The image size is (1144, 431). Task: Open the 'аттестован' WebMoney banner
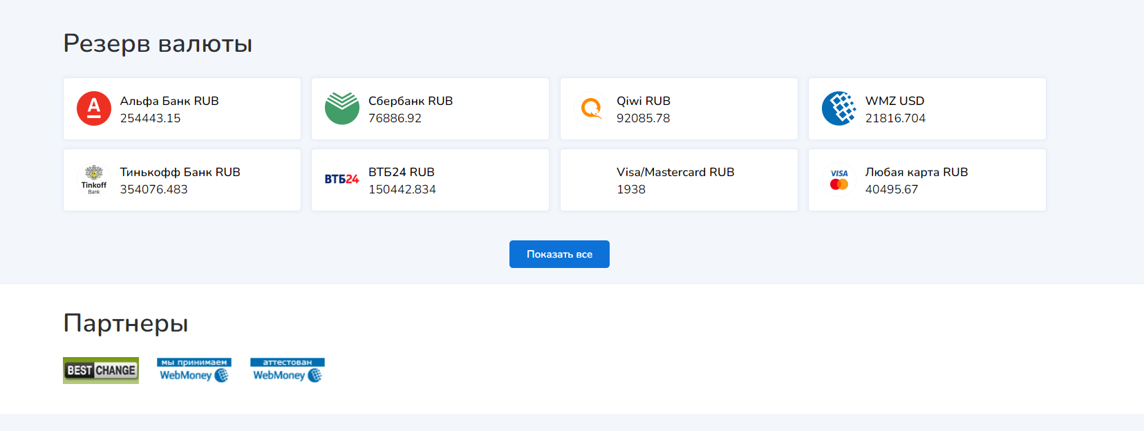[x=288, y=370]
